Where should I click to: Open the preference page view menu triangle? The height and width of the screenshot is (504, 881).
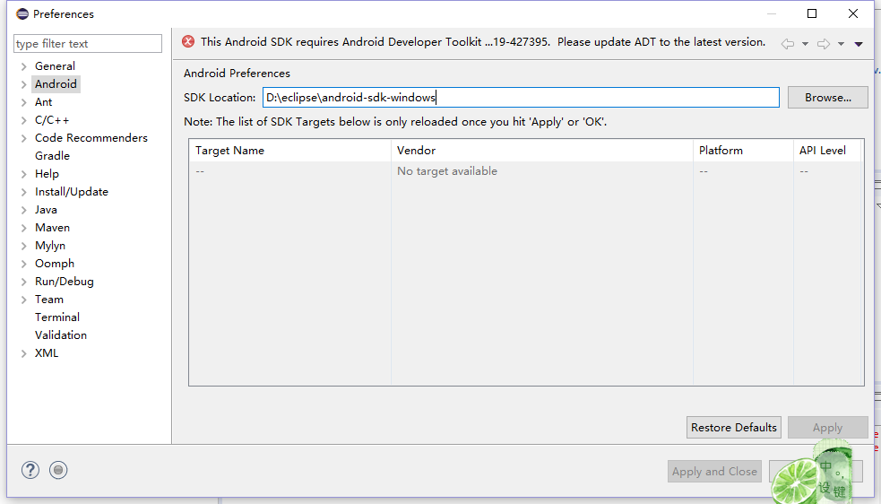coord(859,44)
